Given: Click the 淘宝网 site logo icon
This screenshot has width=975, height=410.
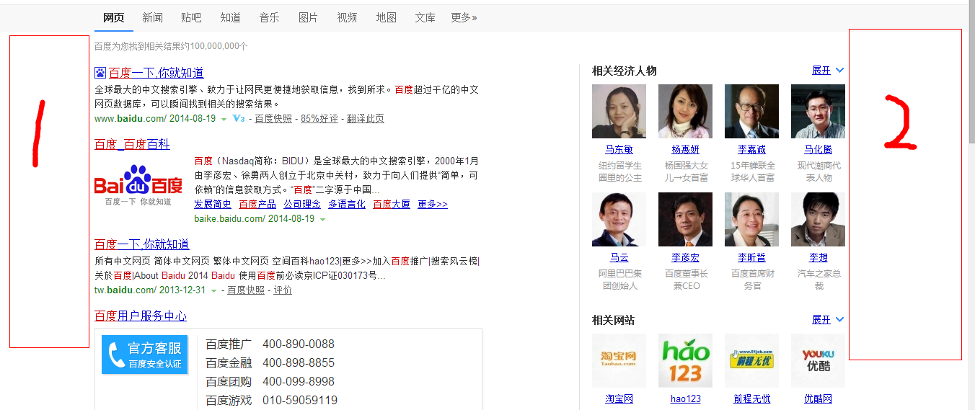Looking at the screenshot, I should [x=619, y=360].
